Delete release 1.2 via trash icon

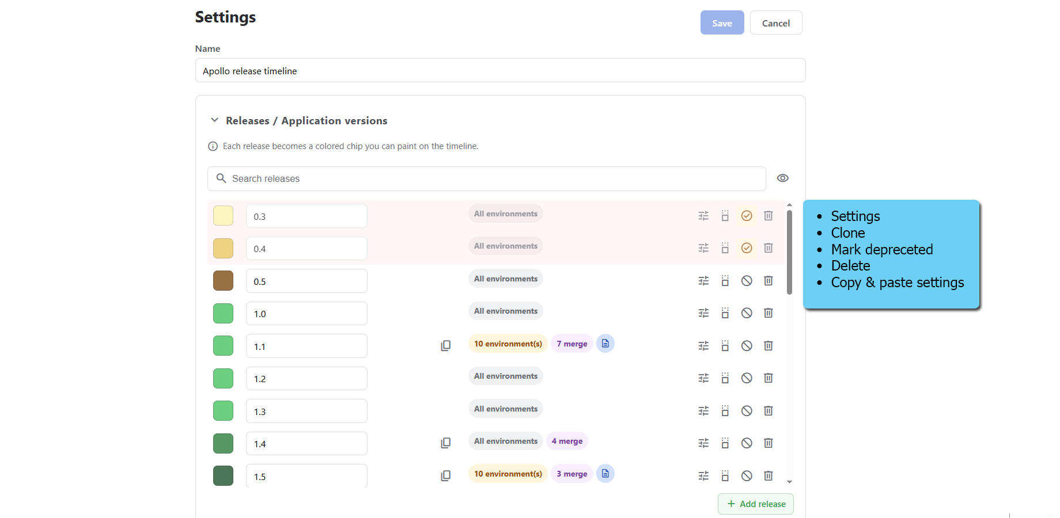(x=768, y=378)
